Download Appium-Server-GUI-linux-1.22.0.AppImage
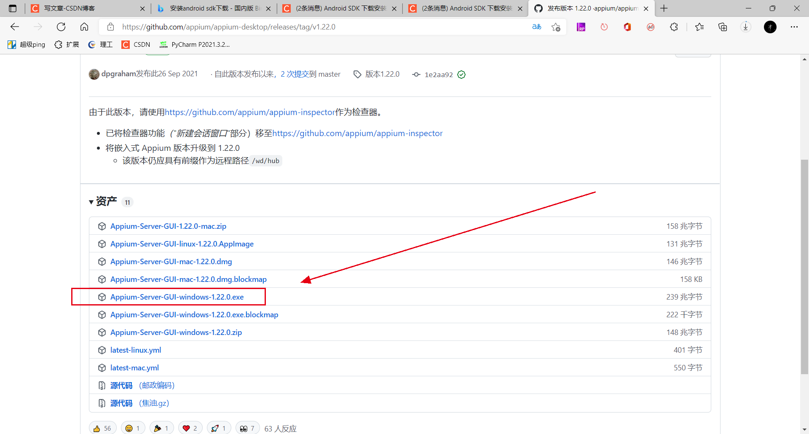The image size is (809, 434). click(182, 244)
